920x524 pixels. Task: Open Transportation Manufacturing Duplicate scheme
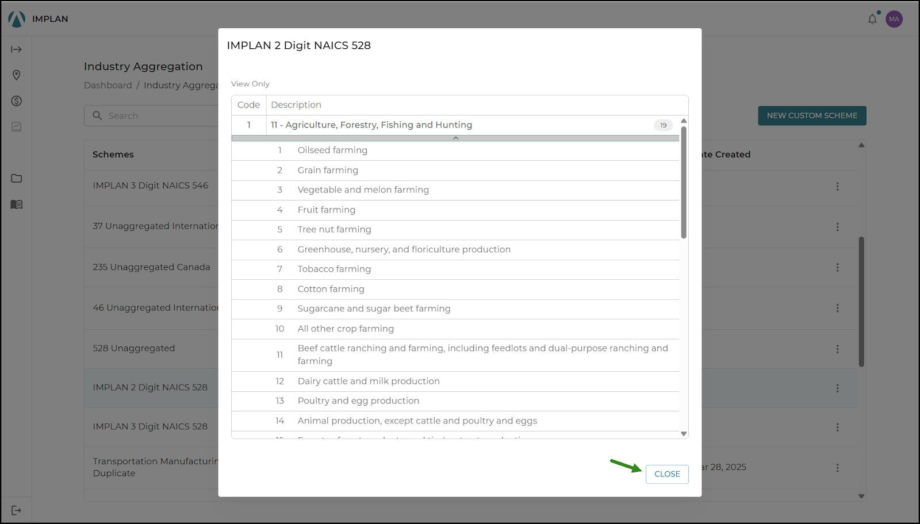coord(155,467)
